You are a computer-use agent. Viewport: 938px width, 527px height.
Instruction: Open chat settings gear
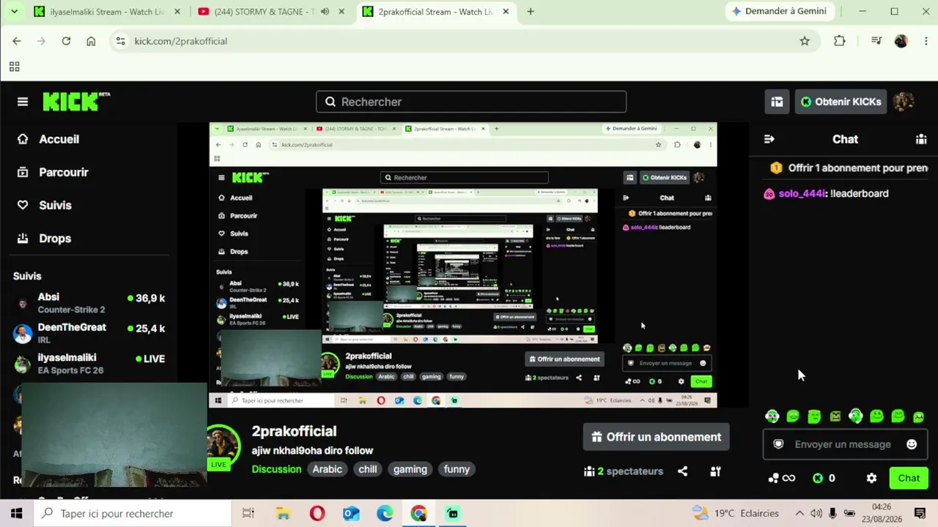(871, 478)
